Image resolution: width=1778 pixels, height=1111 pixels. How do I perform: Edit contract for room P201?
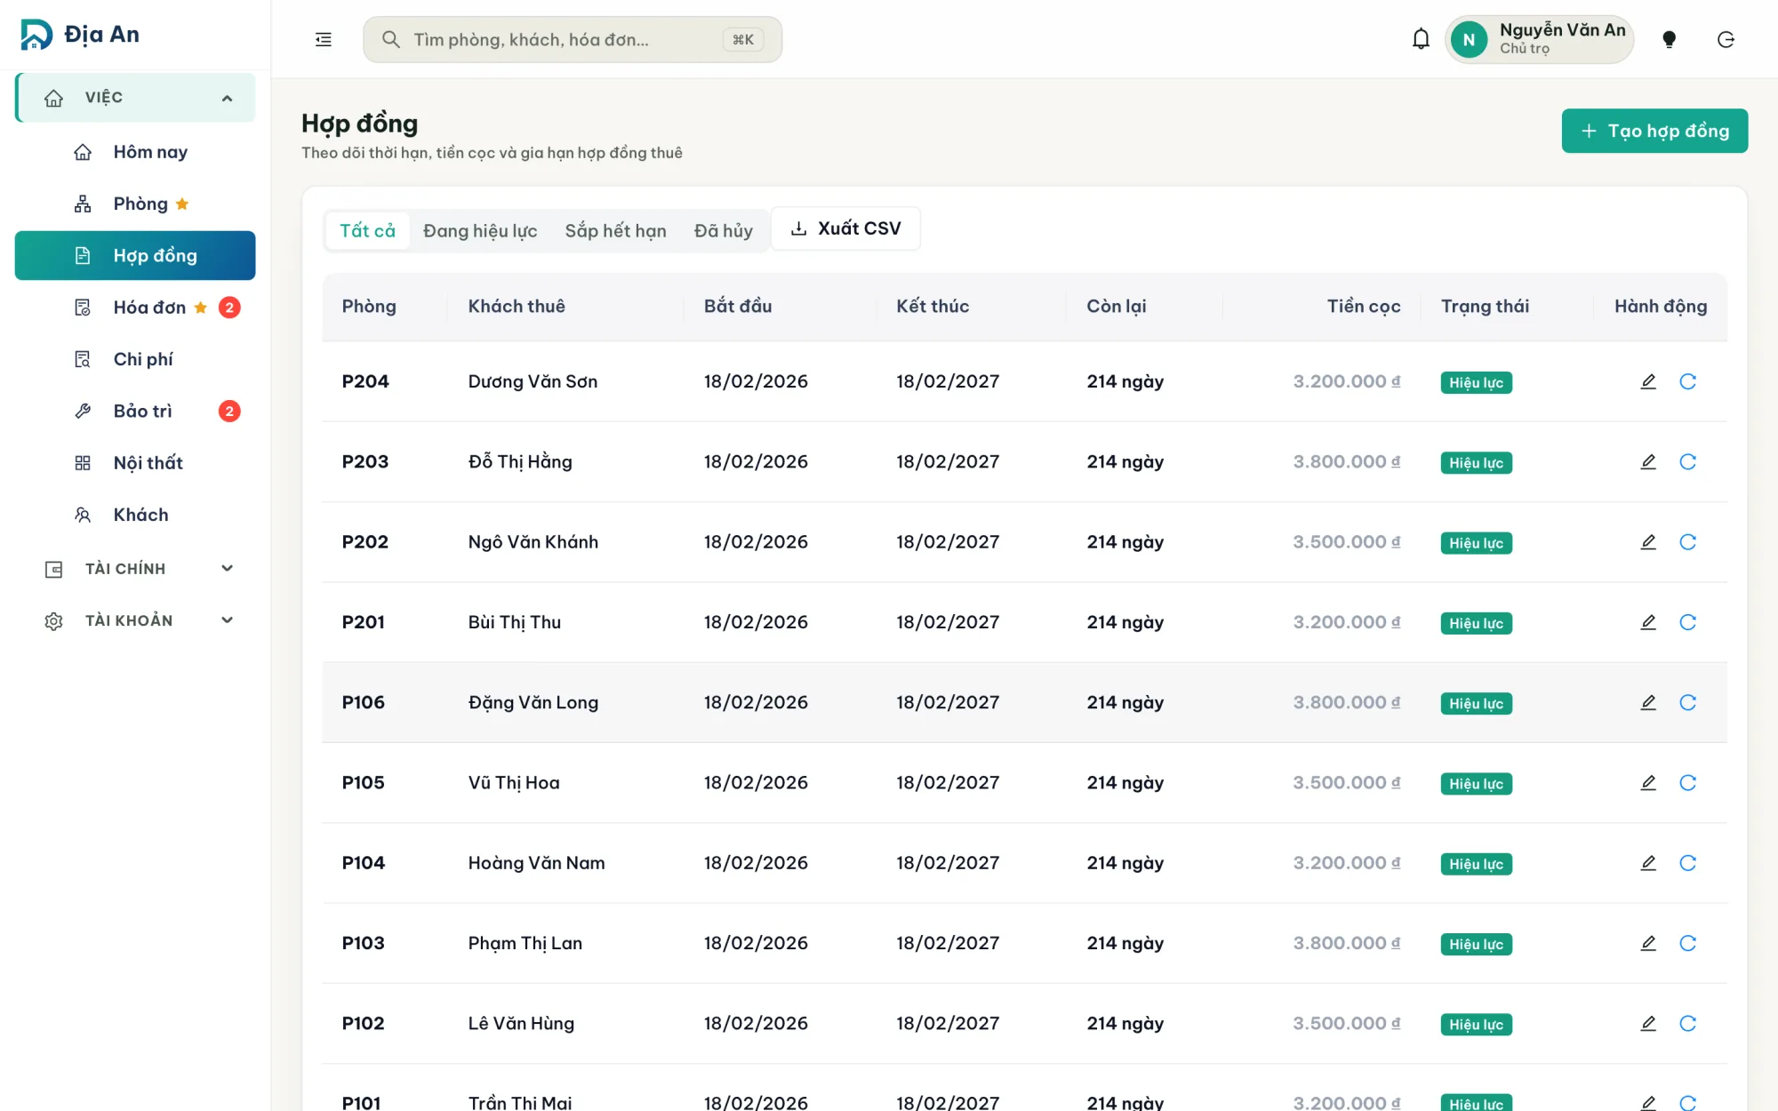pos(1648,622)
